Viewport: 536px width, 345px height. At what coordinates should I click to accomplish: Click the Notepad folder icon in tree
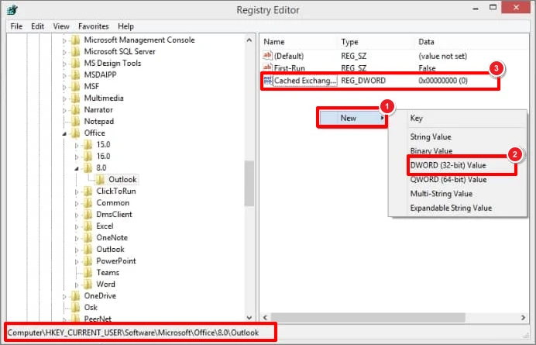point(76,122)
